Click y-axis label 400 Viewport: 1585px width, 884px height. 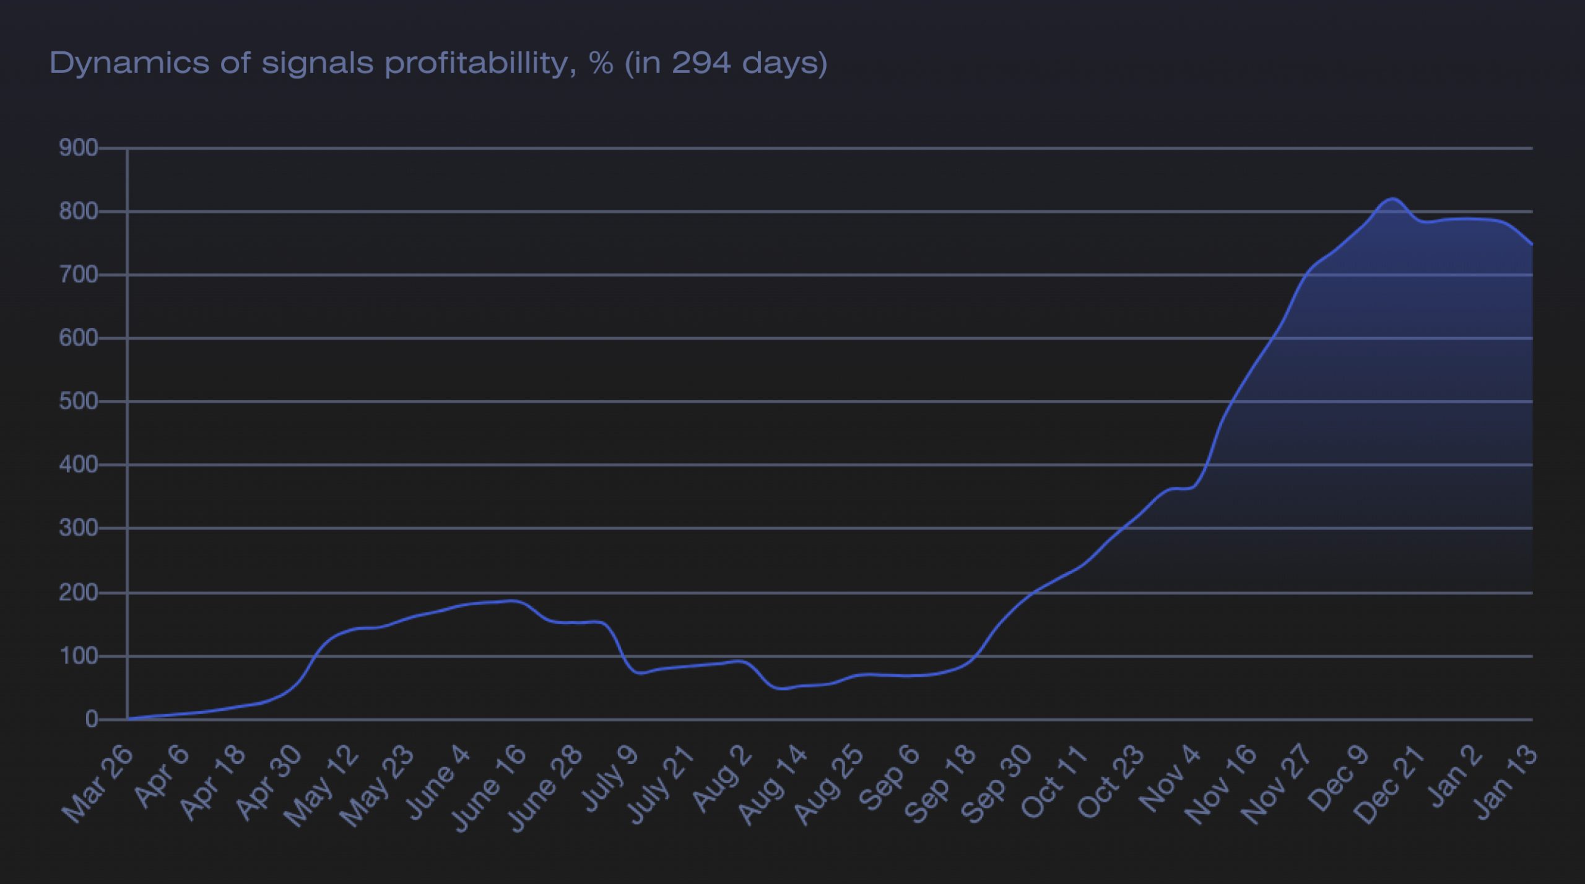(x=78, y=465)
